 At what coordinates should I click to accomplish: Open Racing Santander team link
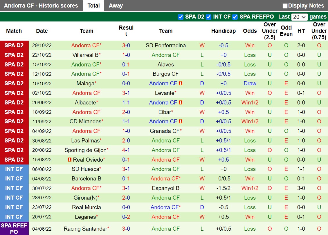(x=85, y=229)
